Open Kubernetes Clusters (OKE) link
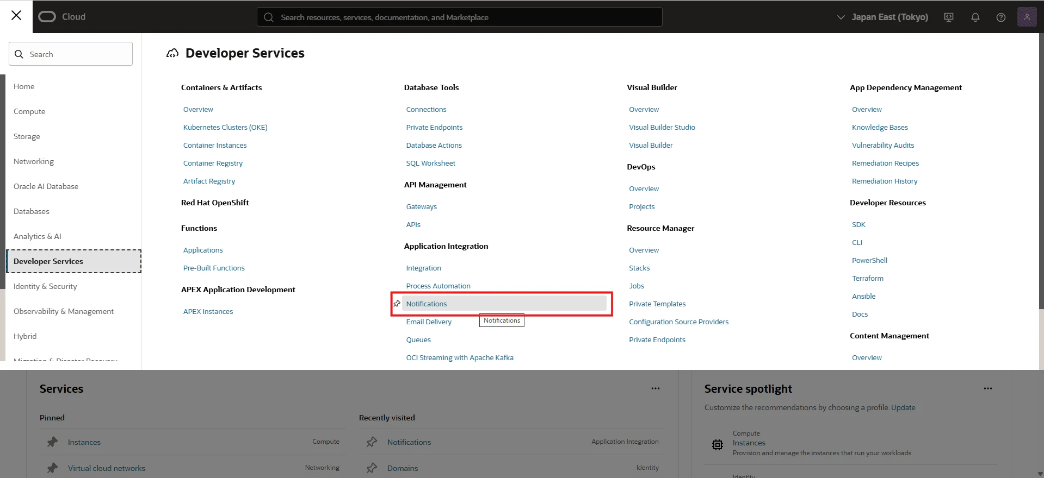Viewport: 1044px width, 478px height. point(225,127)
